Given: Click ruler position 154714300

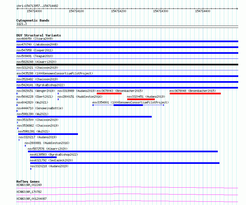Looking at the screenshot, I should (161, 11).
